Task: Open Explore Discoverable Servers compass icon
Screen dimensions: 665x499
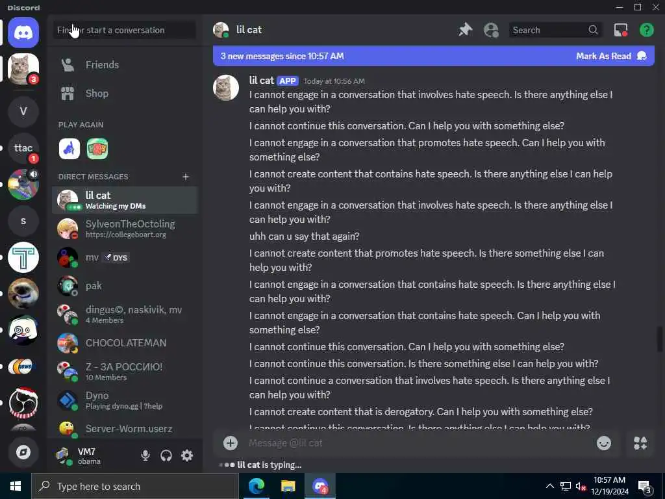Action: [x=23, y=452]
